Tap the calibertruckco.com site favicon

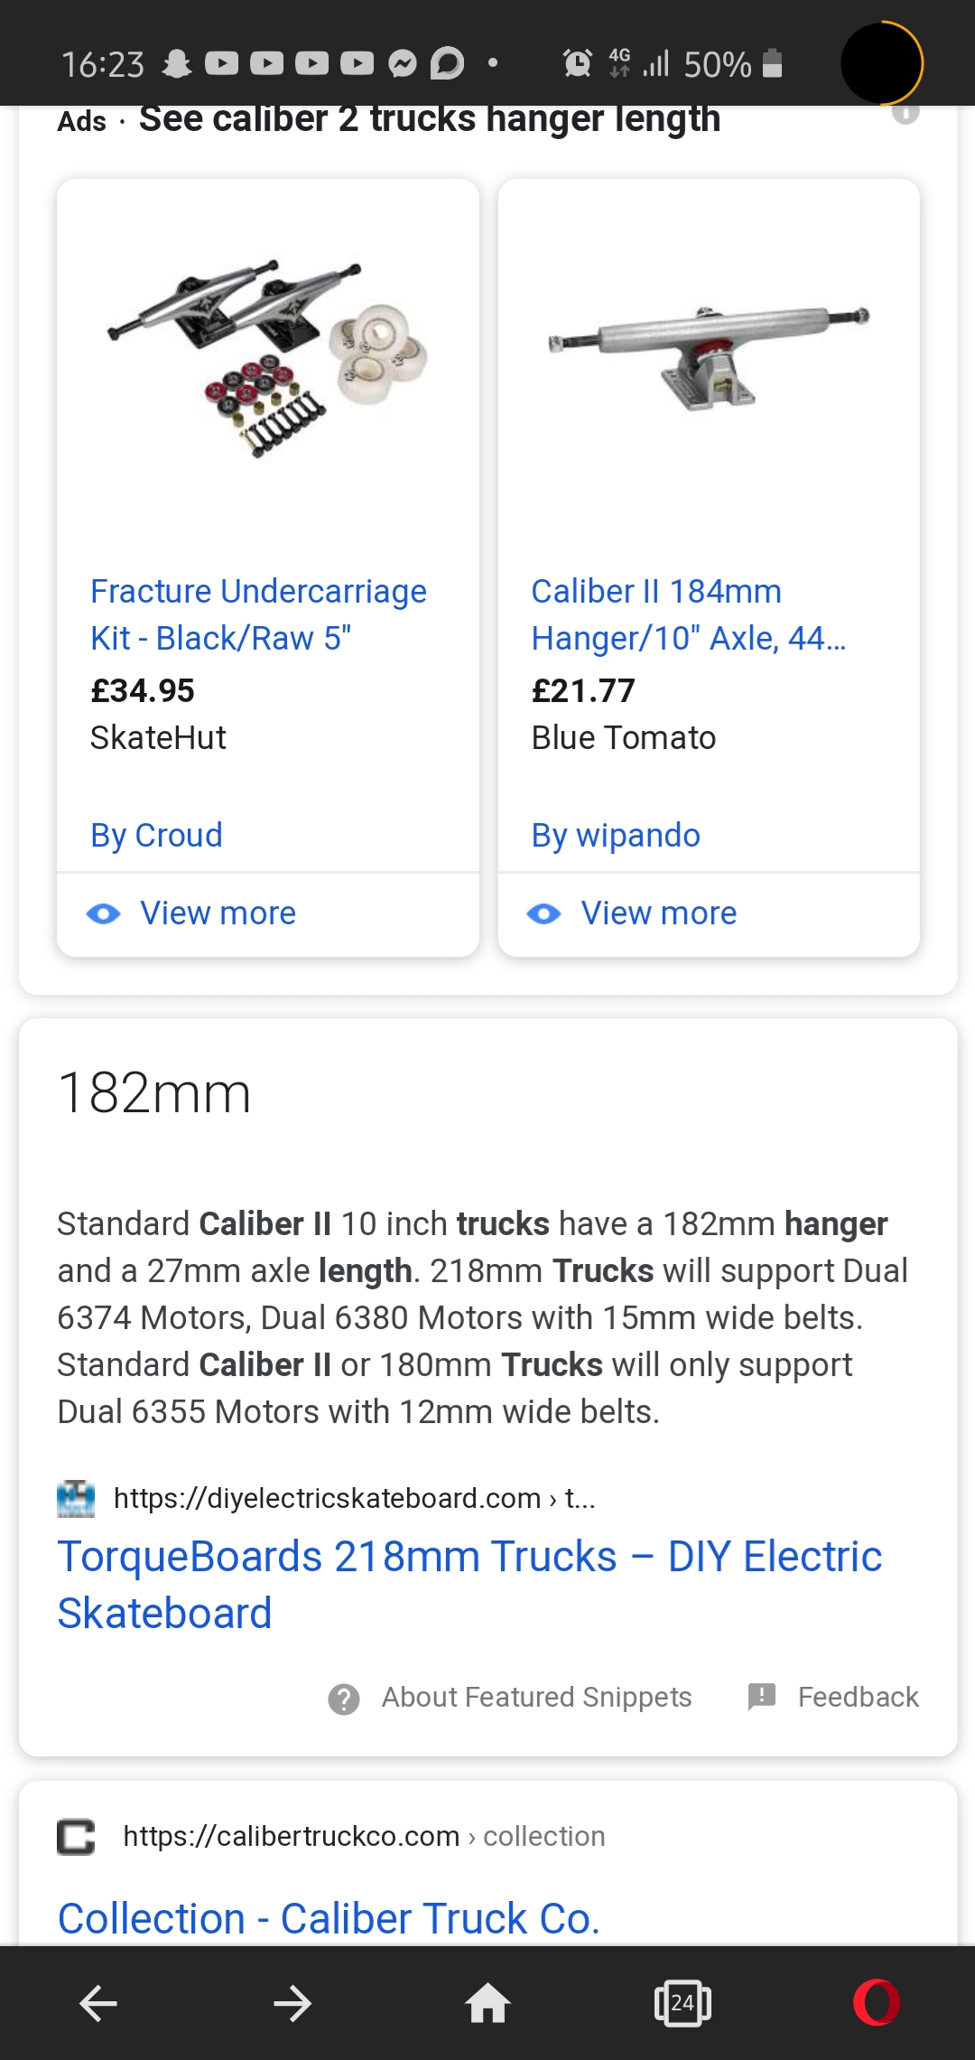tap(76, 1837)
